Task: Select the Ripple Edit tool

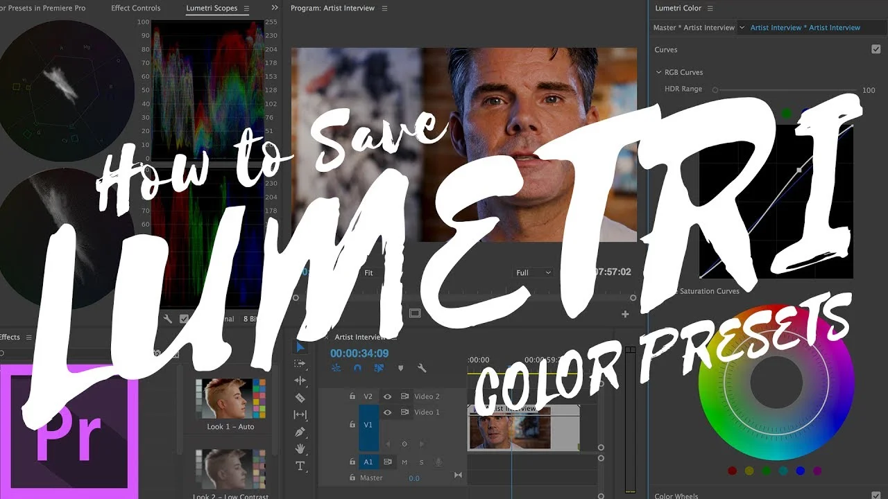Action: click(300, 380)
